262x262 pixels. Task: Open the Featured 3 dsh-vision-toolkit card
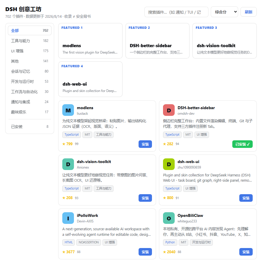(x=224, y=41)
